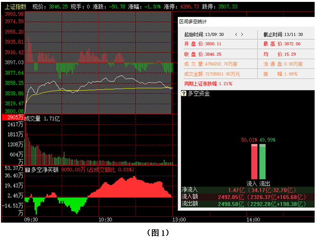Click the green 流出 outflow bar
This screenshot has height=243, width=317.
point(262,161)
